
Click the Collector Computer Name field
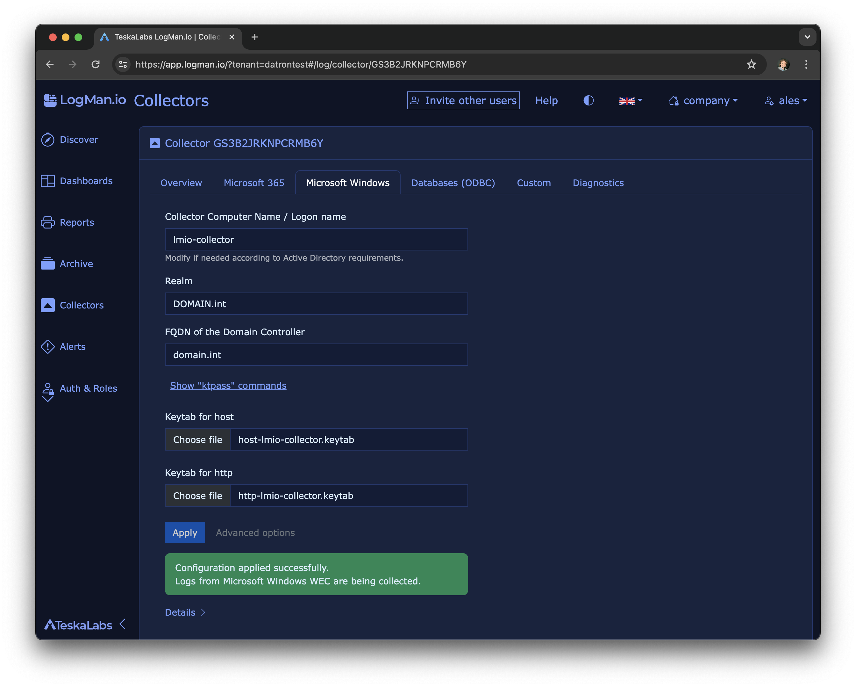pos(317,239)
